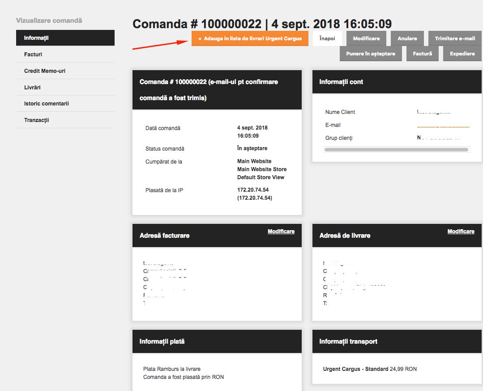Click Nume Client label

(340, 112)
